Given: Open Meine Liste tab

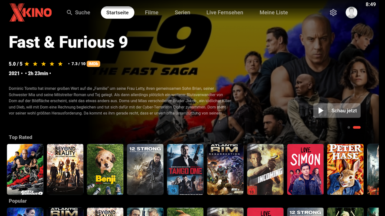Looking at the screenshot, I should tap(274, 12).
